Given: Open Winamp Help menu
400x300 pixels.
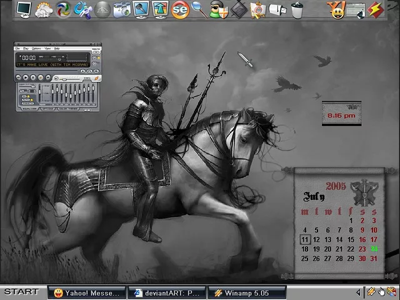Looking at the screenshot, I should pyautogui.click(x=57, y=48).
